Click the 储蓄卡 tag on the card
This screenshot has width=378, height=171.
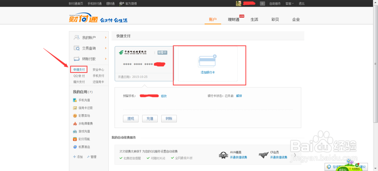coord(162,52)
